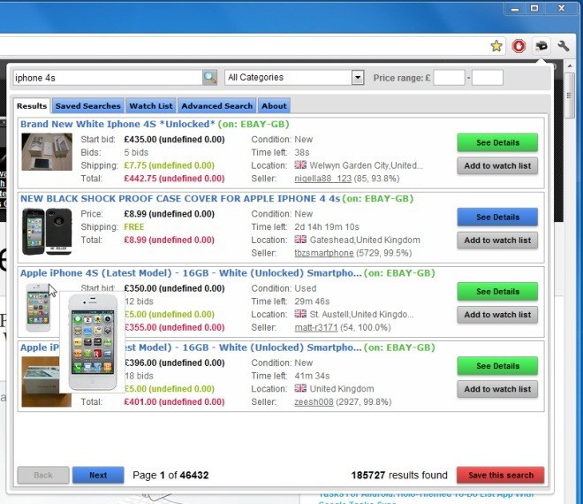Add shock proof case to watch list
The image size is (583, 504).
(497, 241)
